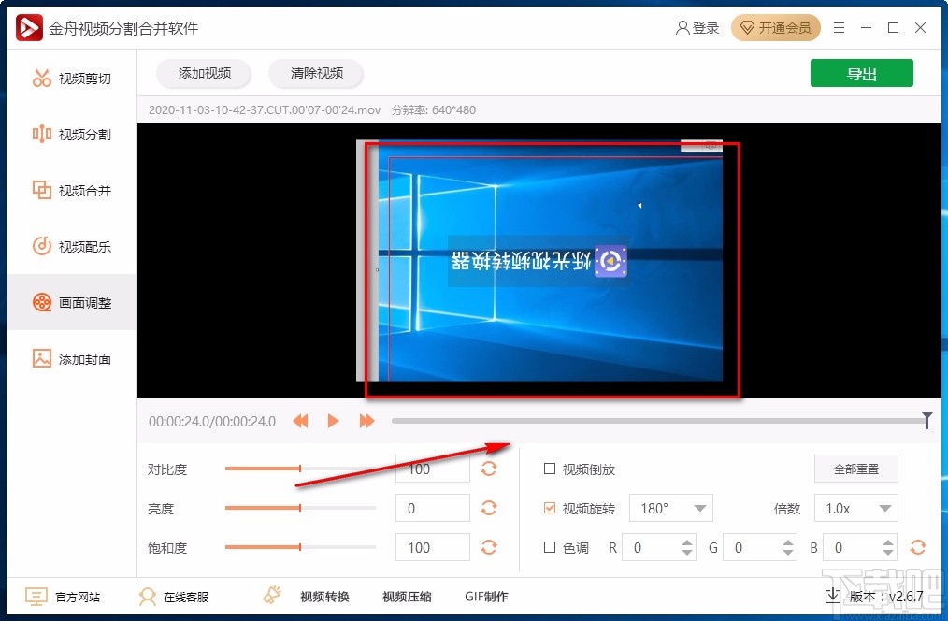This screenshot has height=621, width=948.
Task: Click the reset icon beside 亮度 brightness
Action: (x=489, y=508)
